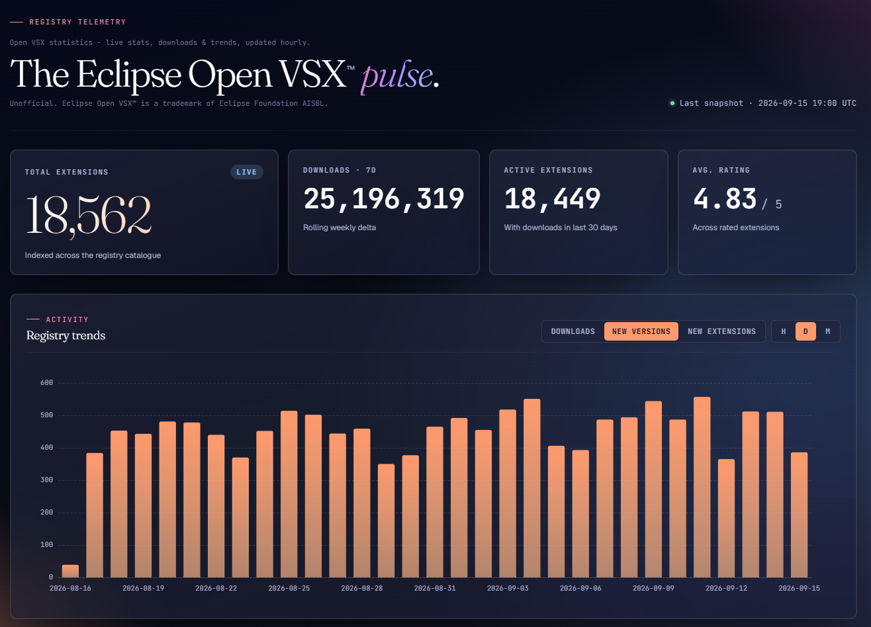Click the bar for 2026-09-12
Screen dimensions: 871x627
coord(726,519)
